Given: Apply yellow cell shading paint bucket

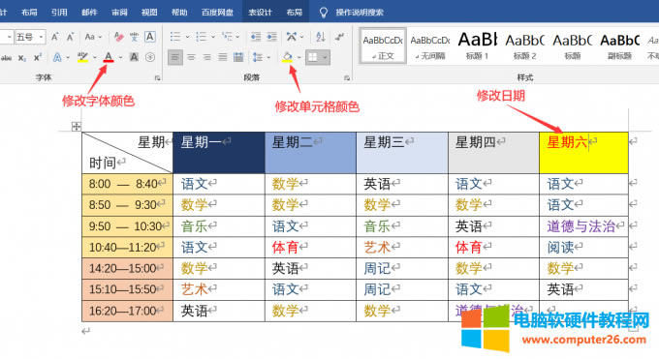Looking at the screenshot, I should [x=287, y=57].
